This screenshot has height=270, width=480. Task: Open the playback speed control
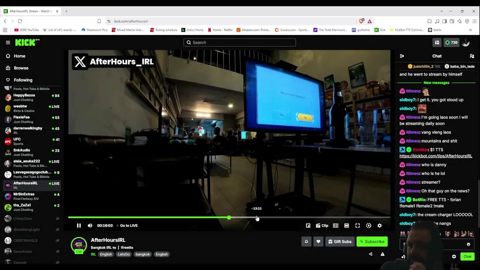tap(369, 225)
